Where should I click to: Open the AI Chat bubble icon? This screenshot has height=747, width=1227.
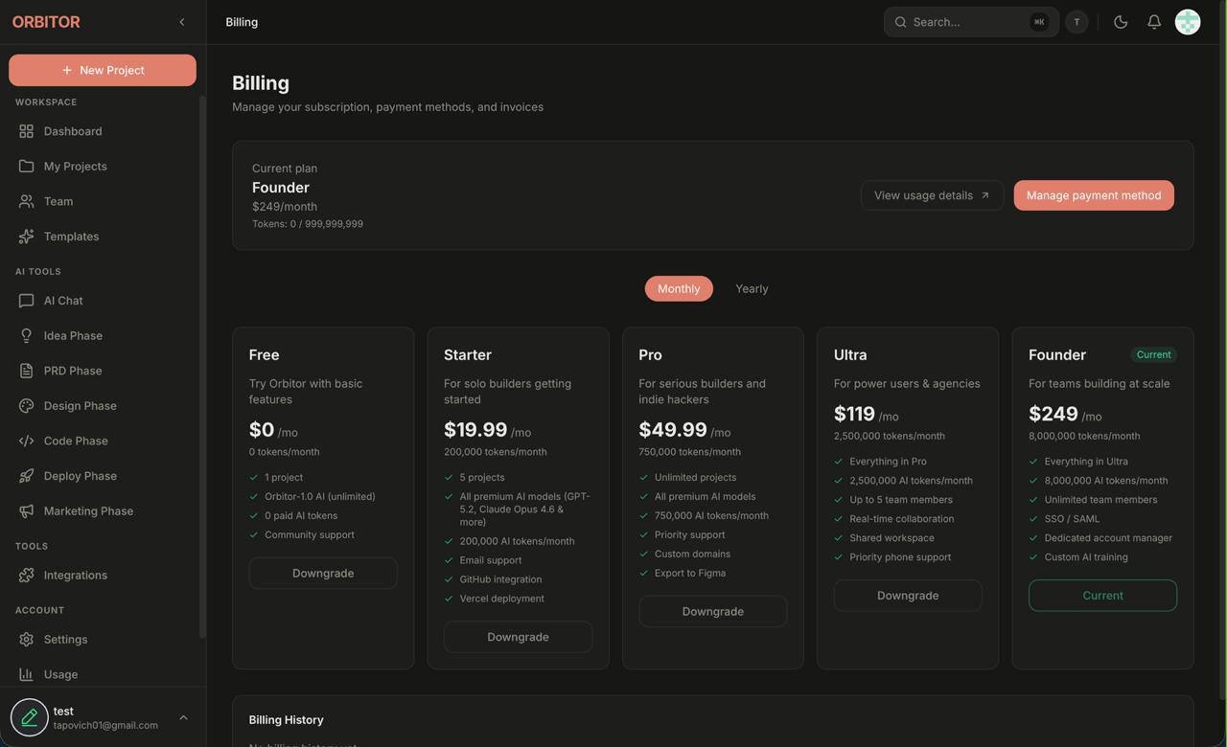[26, 301]
